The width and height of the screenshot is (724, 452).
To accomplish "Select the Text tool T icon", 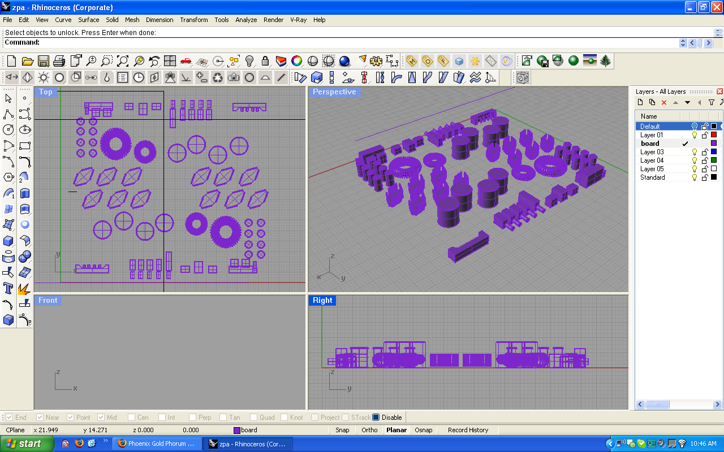I will (x=8, y=289).
